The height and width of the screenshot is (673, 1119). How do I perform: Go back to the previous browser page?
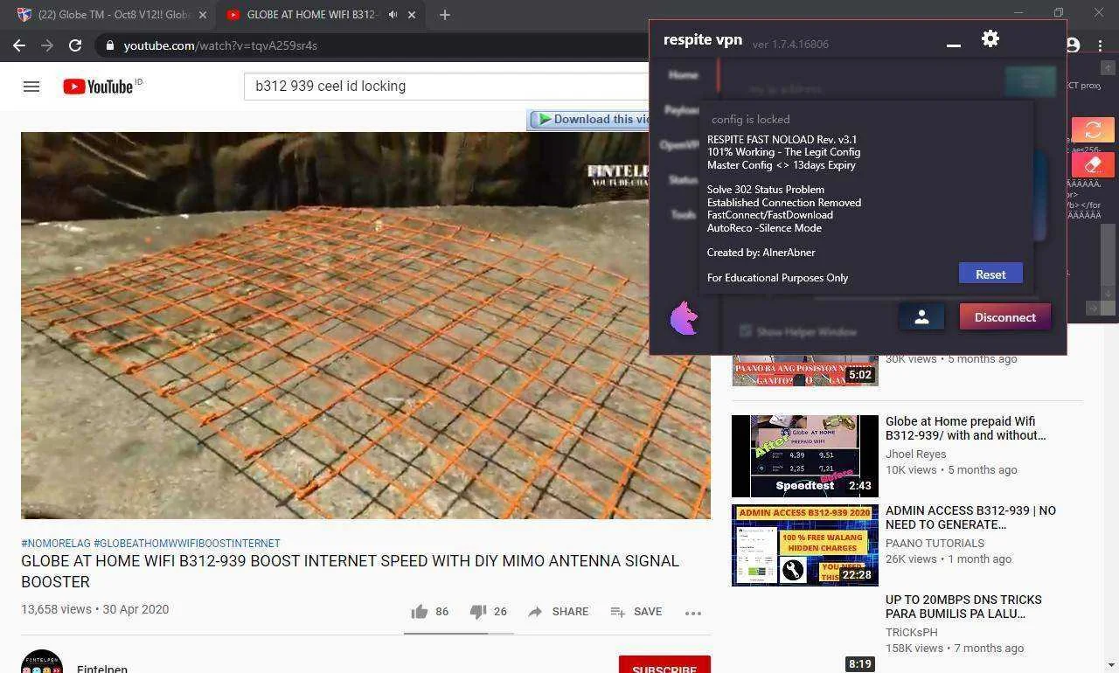tap(19, 45)
